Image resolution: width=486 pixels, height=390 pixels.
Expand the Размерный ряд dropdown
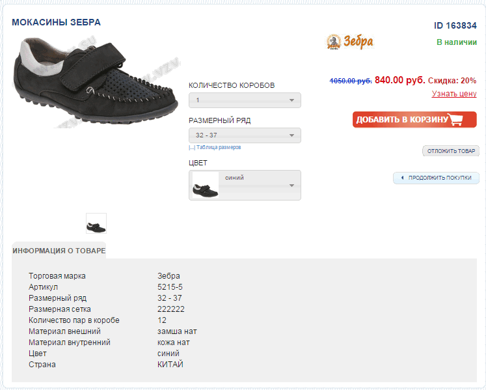coord(245,135)
